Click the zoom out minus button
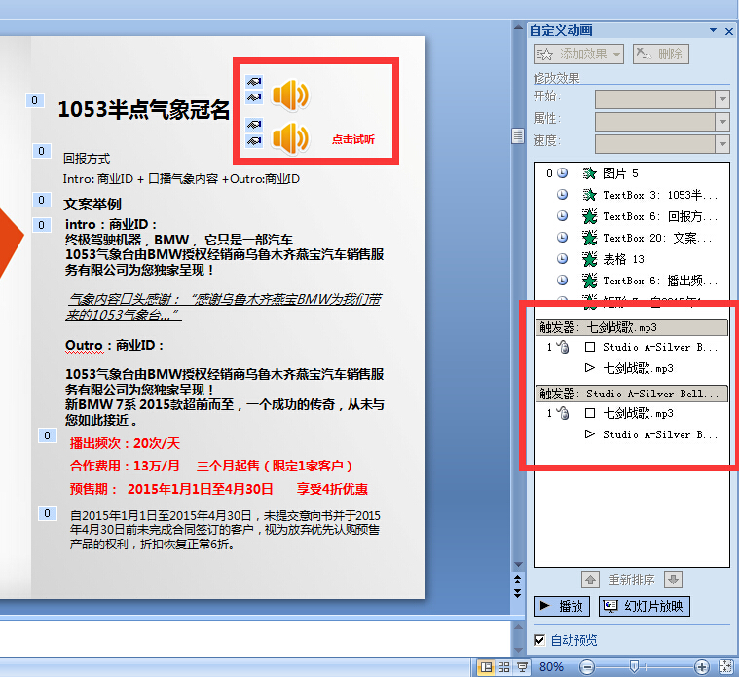The image size is (739, 677). (x=587, y=667)
